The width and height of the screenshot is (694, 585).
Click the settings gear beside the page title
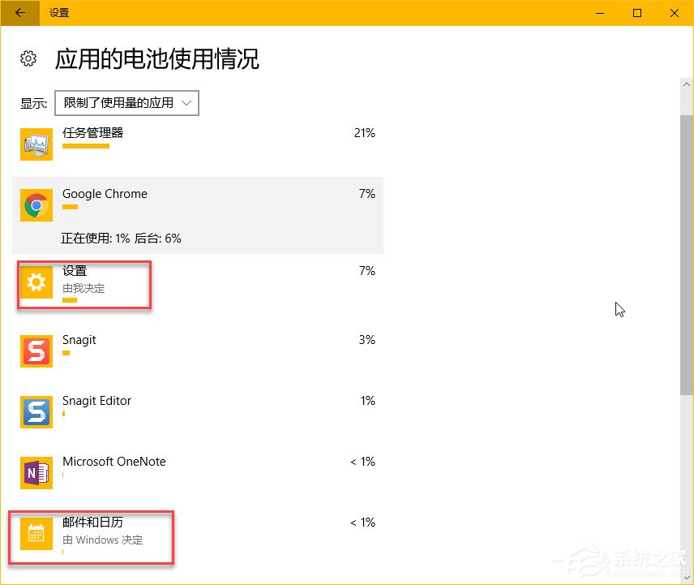point(28,58)
